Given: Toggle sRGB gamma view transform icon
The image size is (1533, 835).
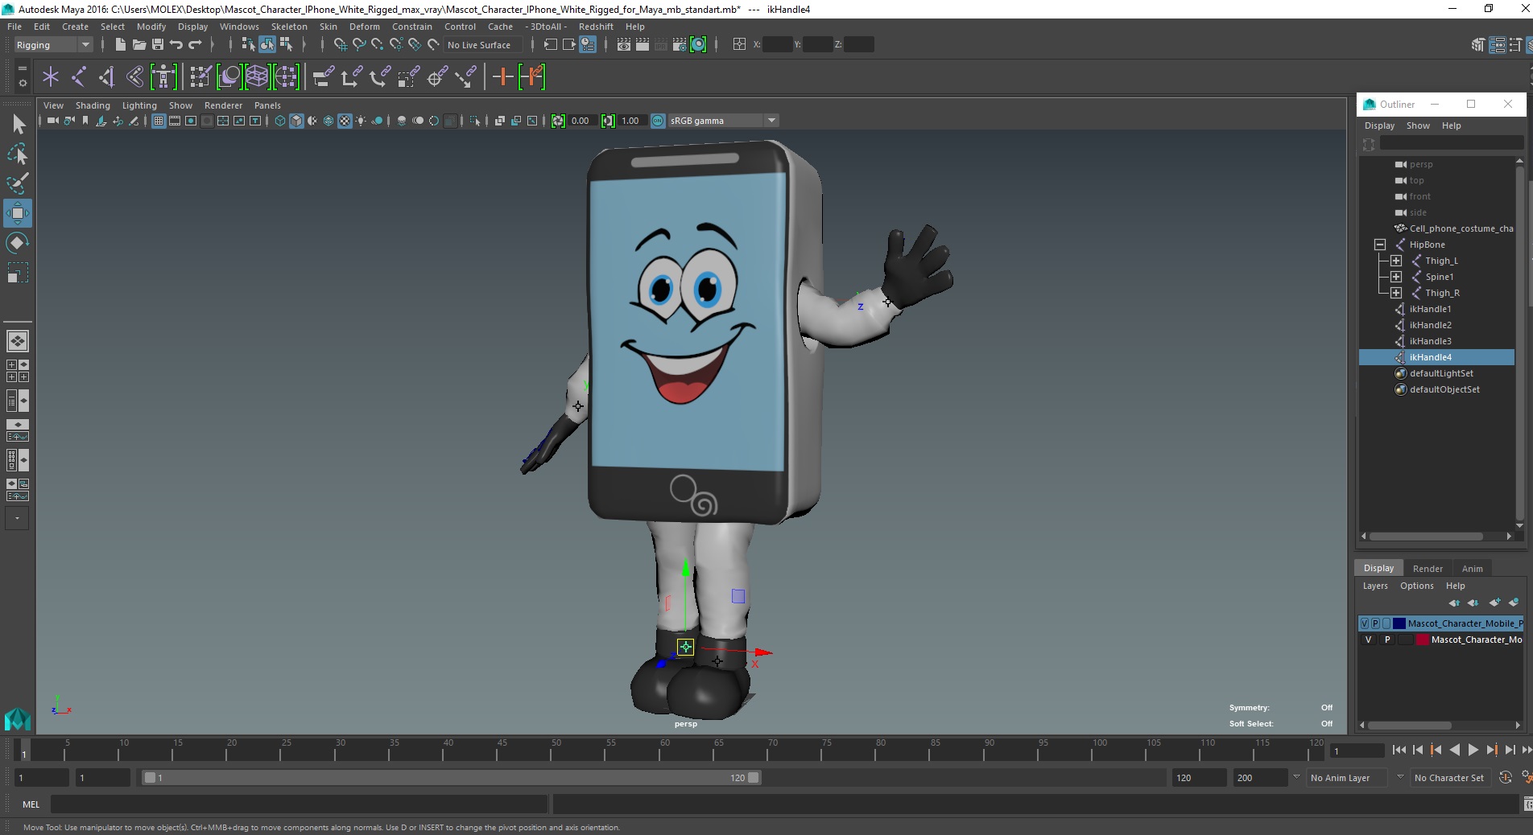Looking at the screenshot, I should 658,121.
